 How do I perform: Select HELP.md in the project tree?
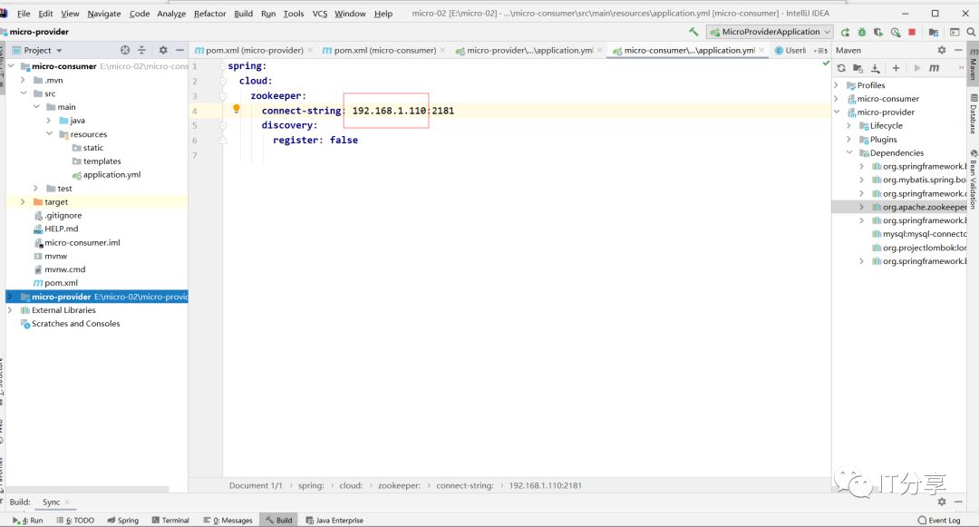[62, 229]
